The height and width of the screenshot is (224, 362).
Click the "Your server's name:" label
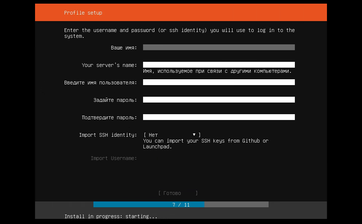pos(109,65)
